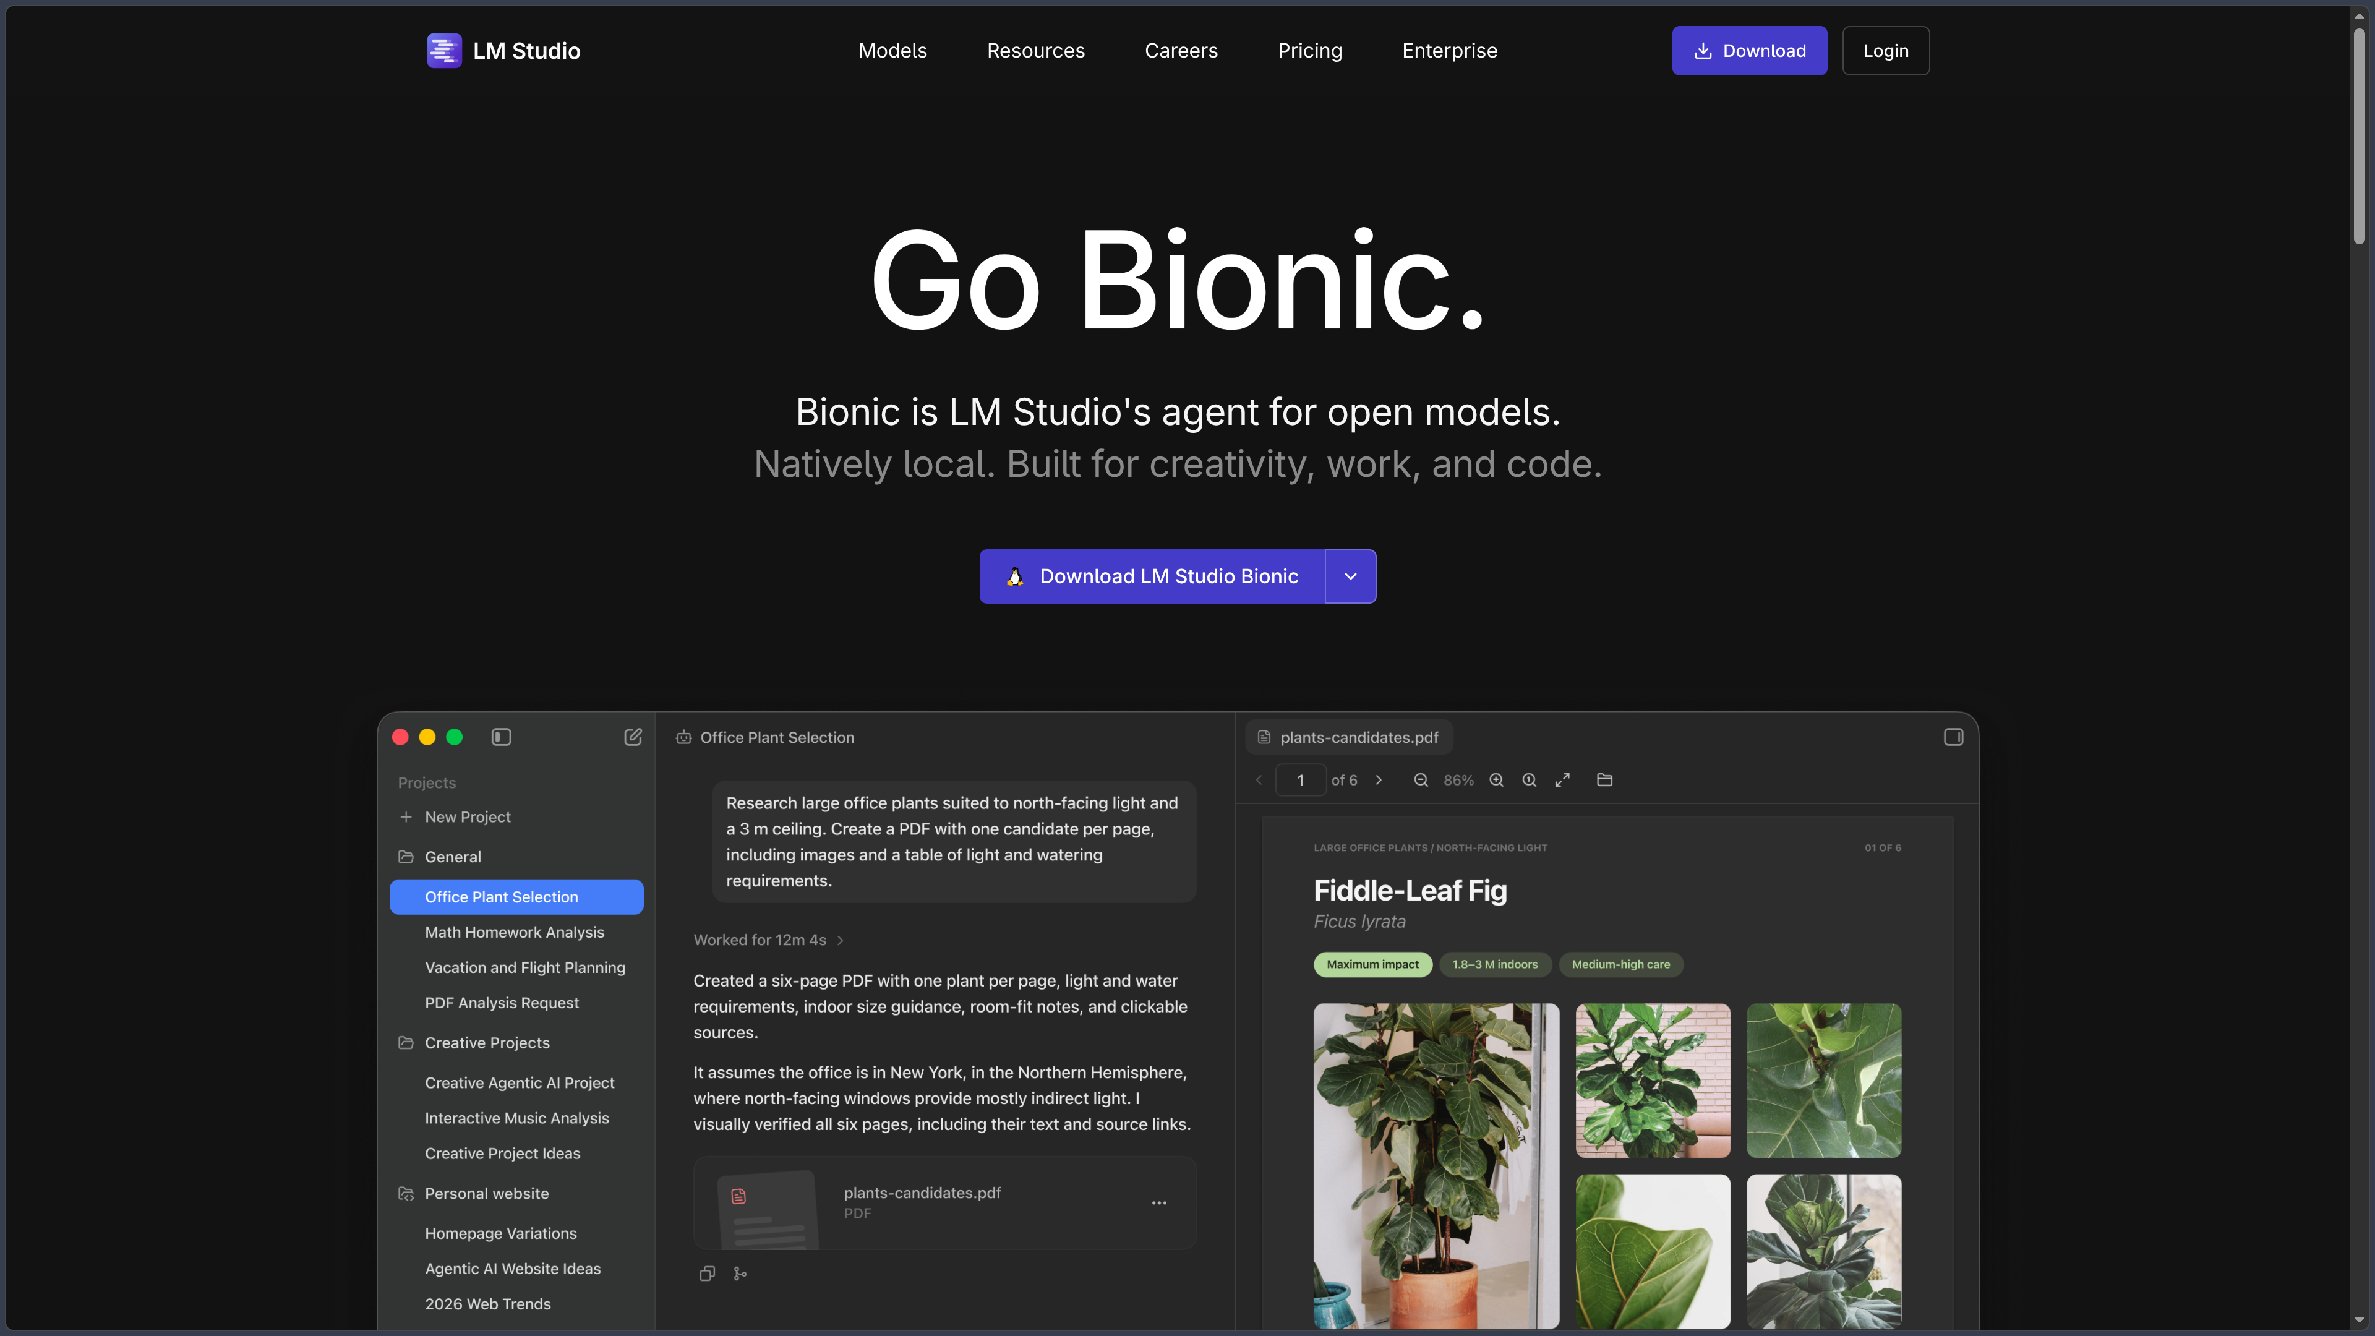Expand the 'Worked for 12m 4s' details
Image resolution: width=2375 pixels, height=1336 pixels.
[x=769, y=940]
